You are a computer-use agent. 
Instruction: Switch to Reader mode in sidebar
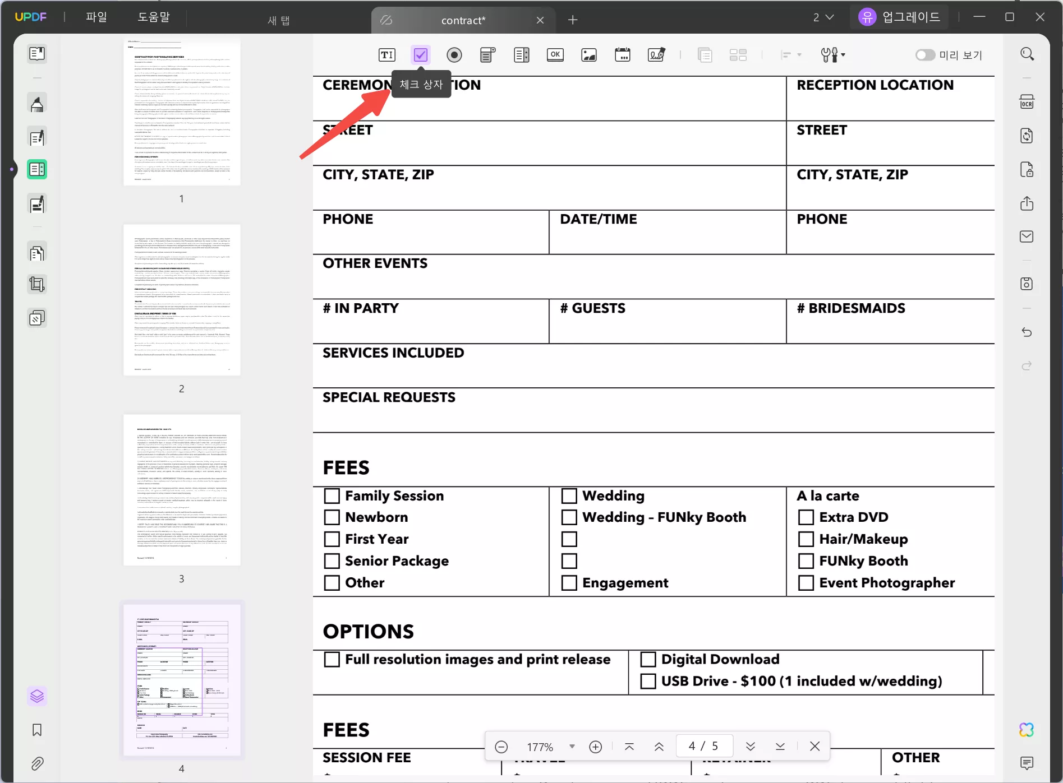coord(37,54)
